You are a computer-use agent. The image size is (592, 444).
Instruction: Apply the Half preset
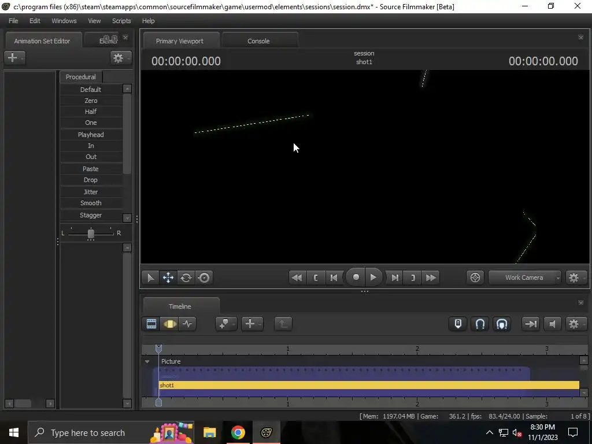pos(91,112)
